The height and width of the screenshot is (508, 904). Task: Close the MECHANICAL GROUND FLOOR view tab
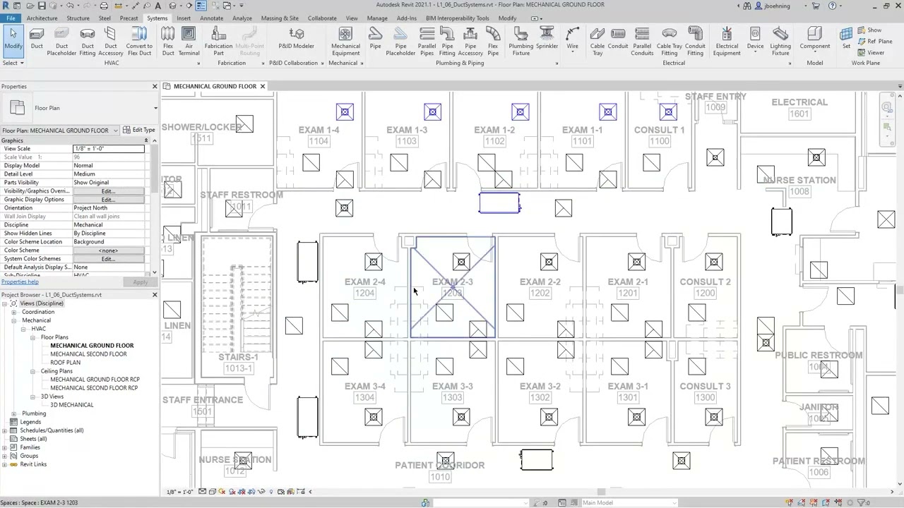pos(262,86)
